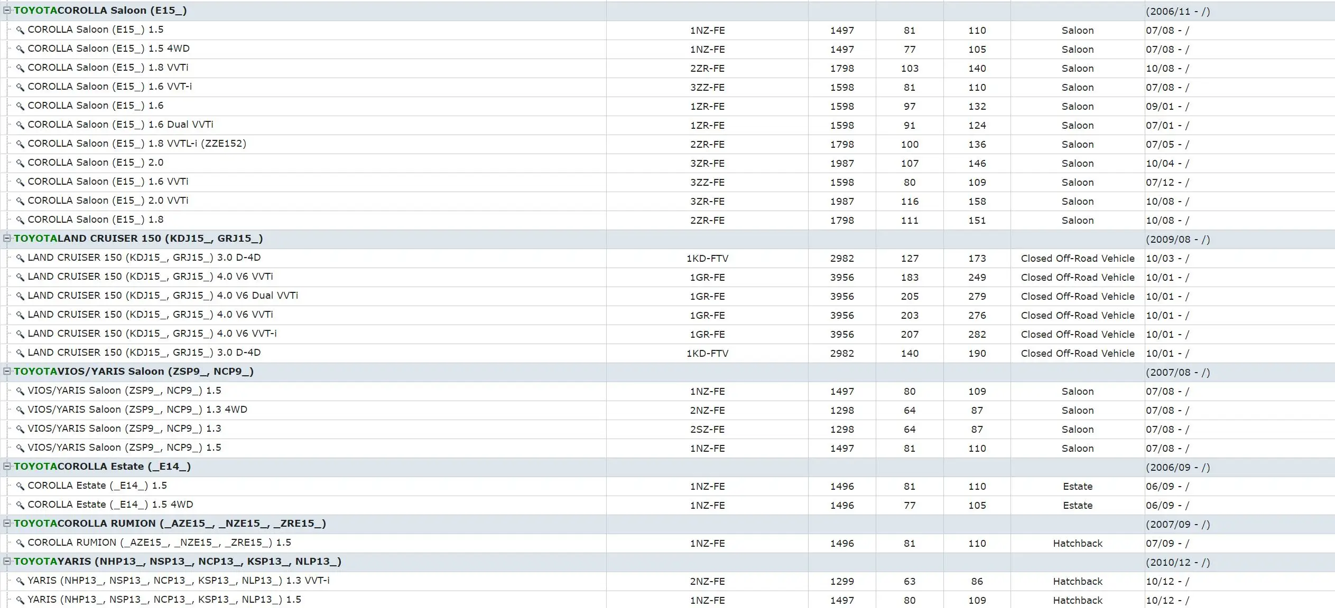1335x608 pixels.
Task: Click magnifier icon for COROLLA Saloon (E15_) 2.0 VVTi
Action: [x=20, y=201]
